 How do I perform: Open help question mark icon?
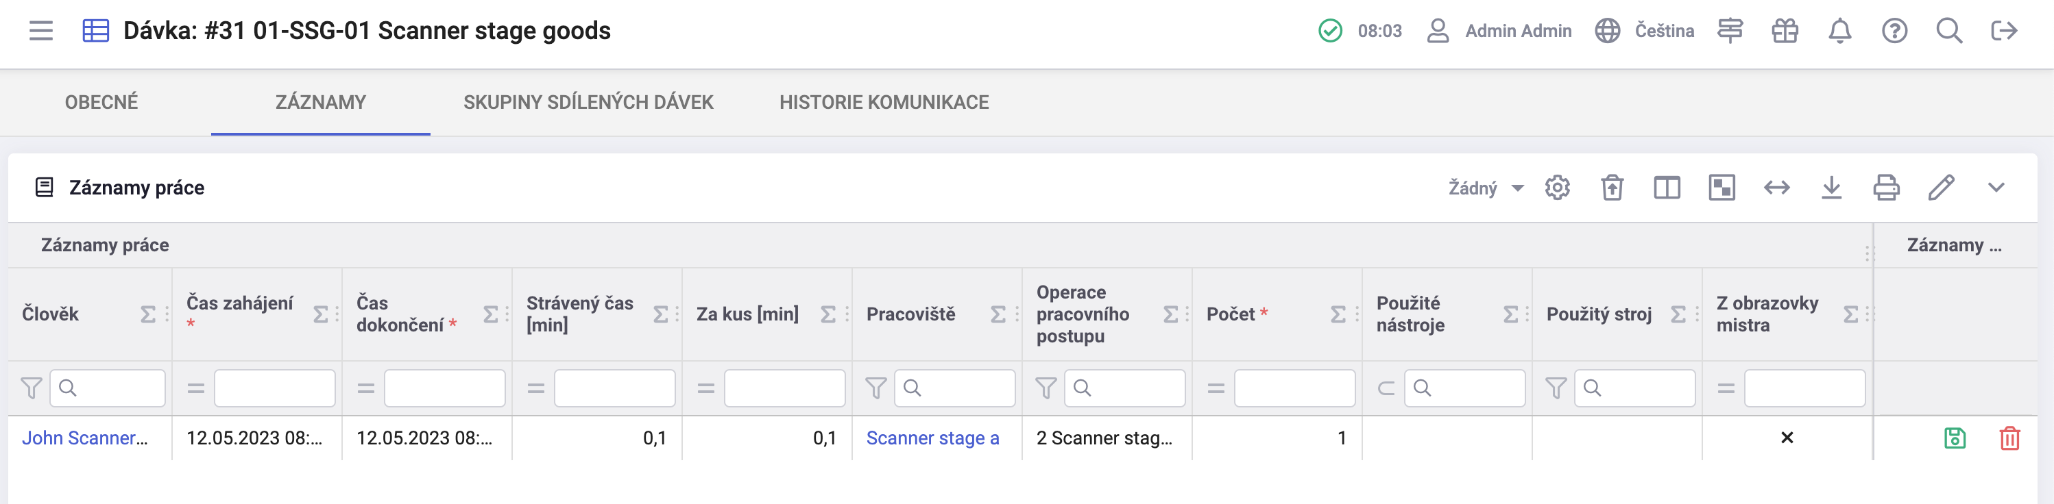click(1894, 31)
